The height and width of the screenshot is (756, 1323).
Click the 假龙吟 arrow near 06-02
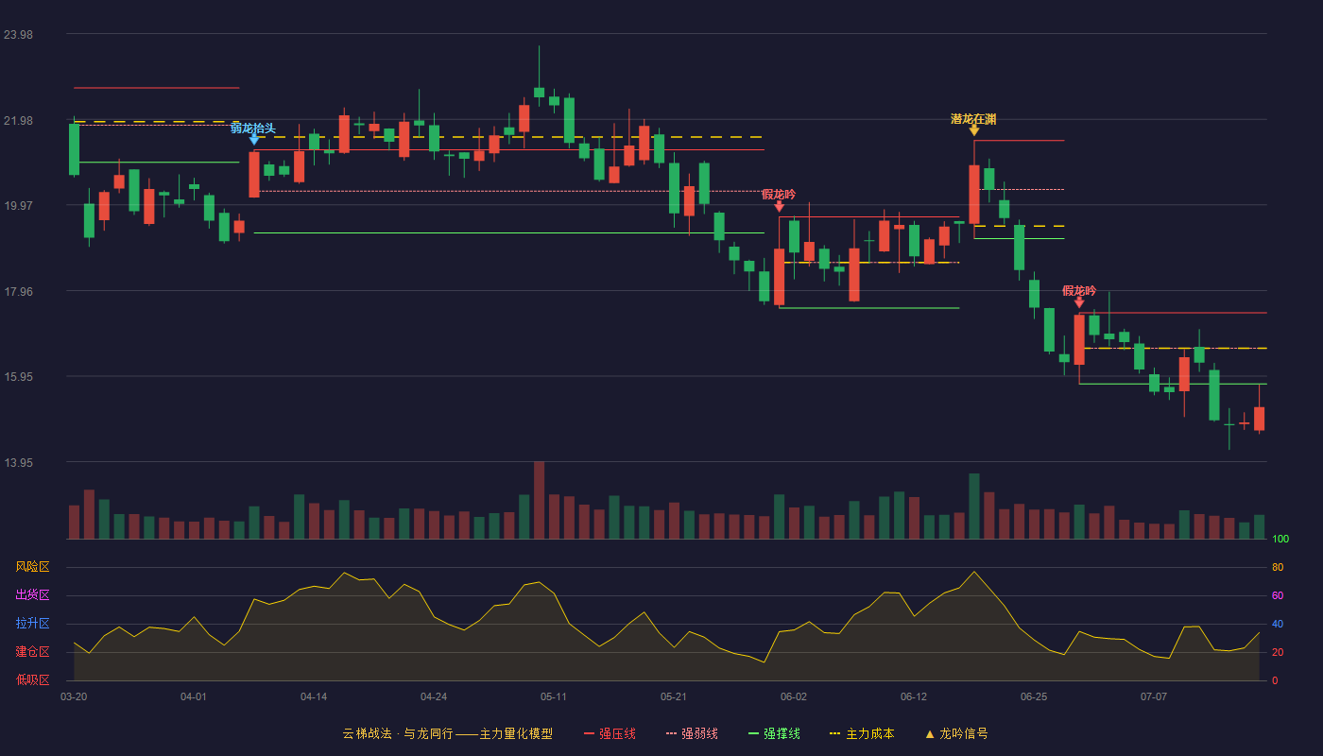click(779, 206)
